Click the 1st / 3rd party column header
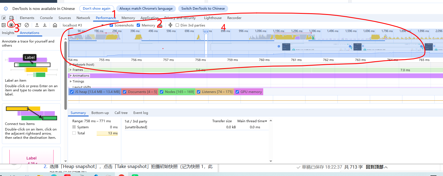The image size is (443, 176). pos(136,121)
